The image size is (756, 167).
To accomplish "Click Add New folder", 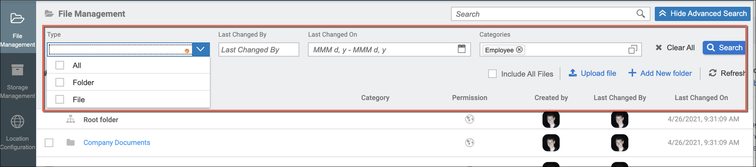I will point(660,73).
